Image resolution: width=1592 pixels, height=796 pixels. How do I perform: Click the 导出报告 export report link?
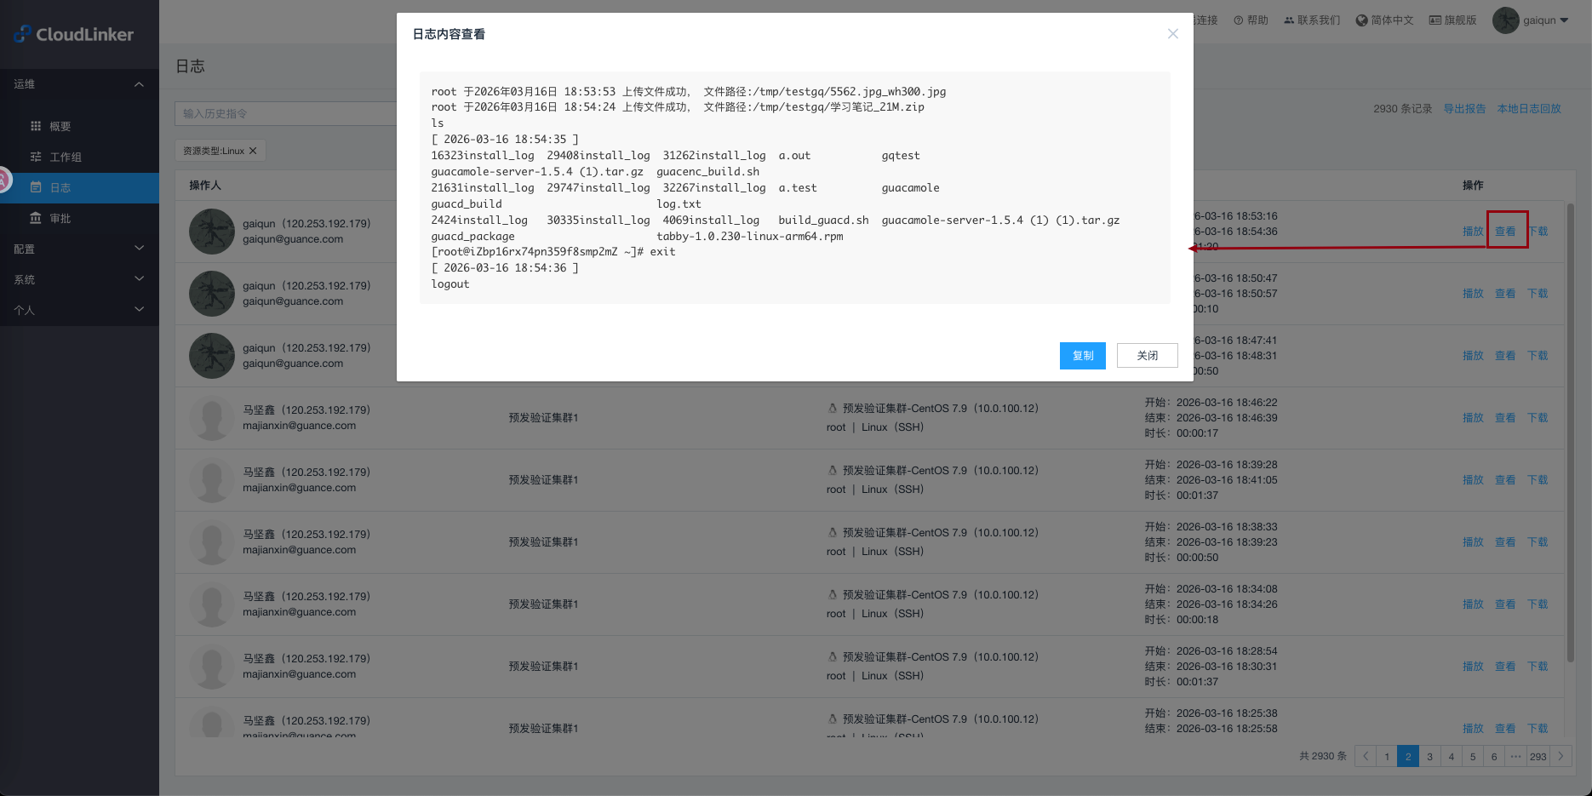1464,109
